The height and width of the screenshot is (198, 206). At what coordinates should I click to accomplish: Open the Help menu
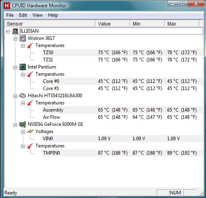point(53,15)
